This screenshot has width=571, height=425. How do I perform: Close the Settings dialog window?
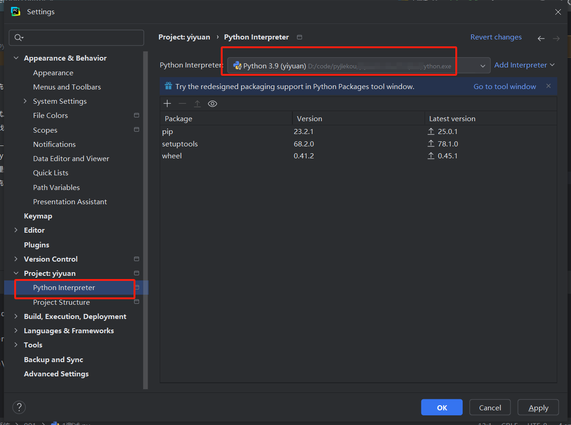tap(558, 12)
